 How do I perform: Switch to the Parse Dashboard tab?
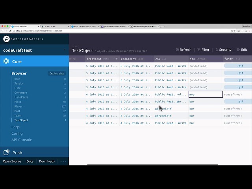[25, 26]
